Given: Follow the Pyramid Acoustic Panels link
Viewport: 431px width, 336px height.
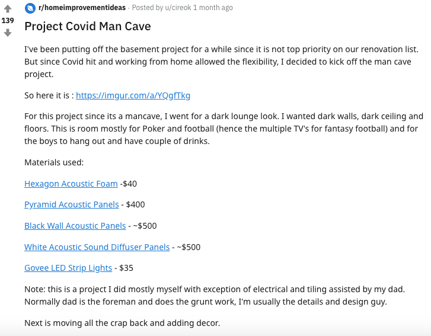Looking at the screenshot, I should pyautogui.click(x=72, y=204).
